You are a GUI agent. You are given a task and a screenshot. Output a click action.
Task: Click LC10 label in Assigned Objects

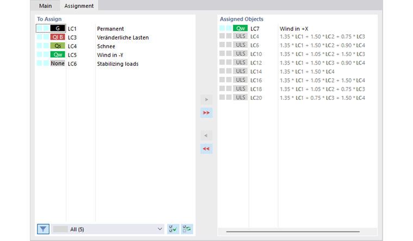pyautogui.click(x=256, y=54)
